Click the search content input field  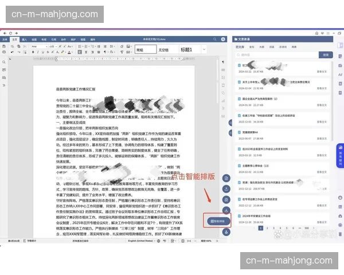tap(276, 55)
